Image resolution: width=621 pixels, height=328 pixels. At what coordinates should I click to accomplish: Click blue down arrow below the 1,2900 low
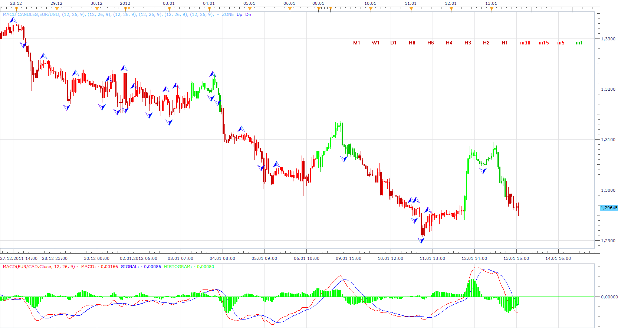421,240
